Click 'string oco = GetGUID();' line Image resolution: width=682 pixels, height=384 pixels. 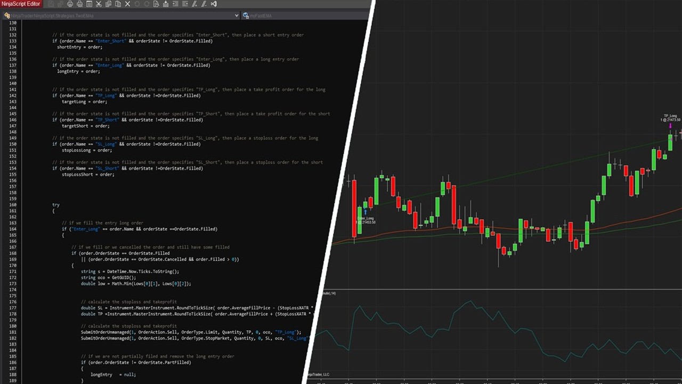108,277
